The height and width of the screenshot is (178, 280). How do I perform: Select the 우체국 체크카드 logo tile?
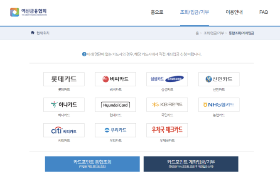tap(167, 130)
